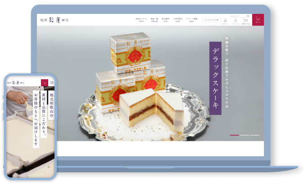308x184 pixels.
Task: Select the second slider indicator
Action: point(245,135)
